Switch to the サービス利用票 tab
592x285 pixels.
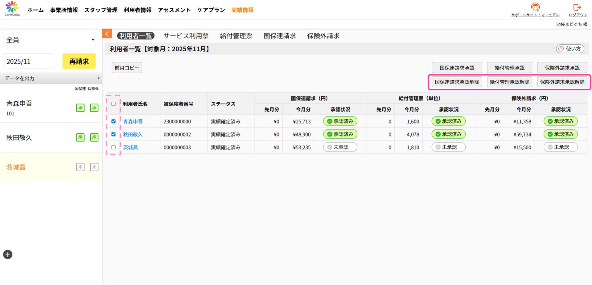(186, 36)
